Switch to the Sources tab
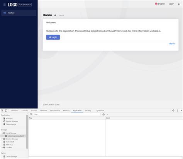The width and height of the screenshot is (183, 159). point(34,110)
